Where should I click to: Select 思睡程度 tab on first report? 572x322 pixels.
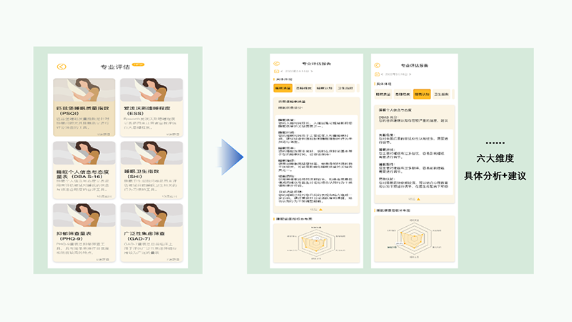pyautogui.click(x=303, y=88)
